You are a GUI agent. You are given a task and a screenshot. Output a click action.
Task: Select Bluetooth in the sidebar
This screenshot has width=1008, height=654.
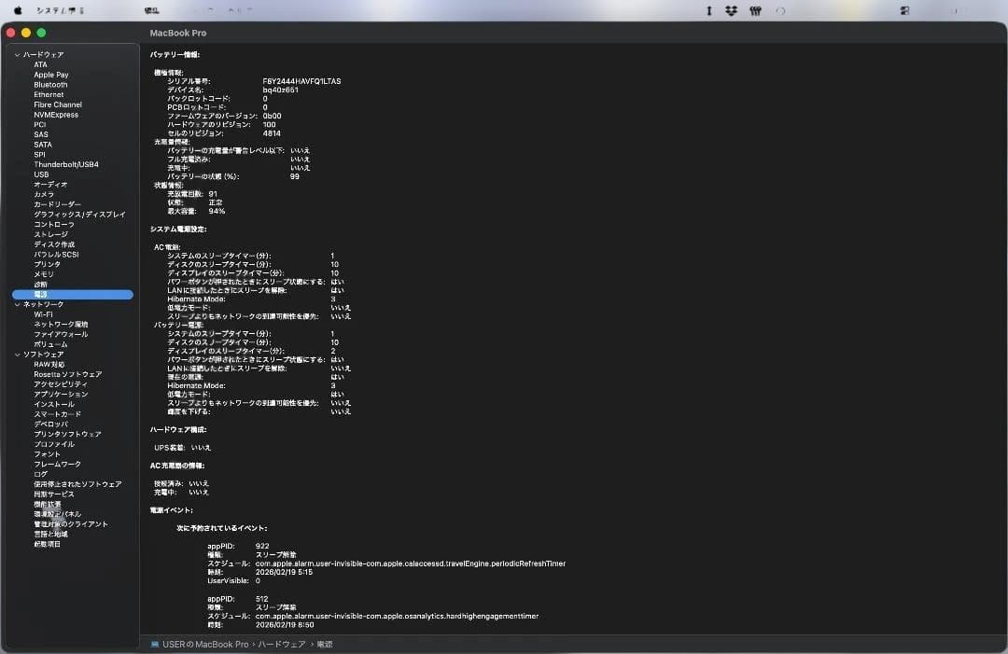coord(50,85)
